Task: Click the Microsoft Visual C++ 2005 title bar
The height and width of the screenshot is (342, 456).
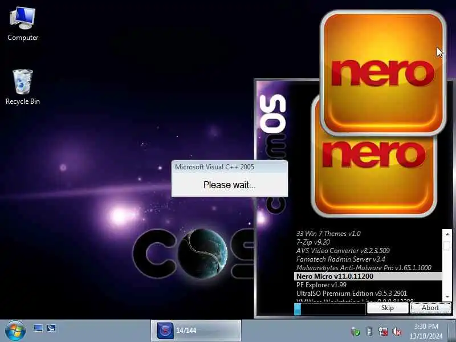Action: point(230,166)
